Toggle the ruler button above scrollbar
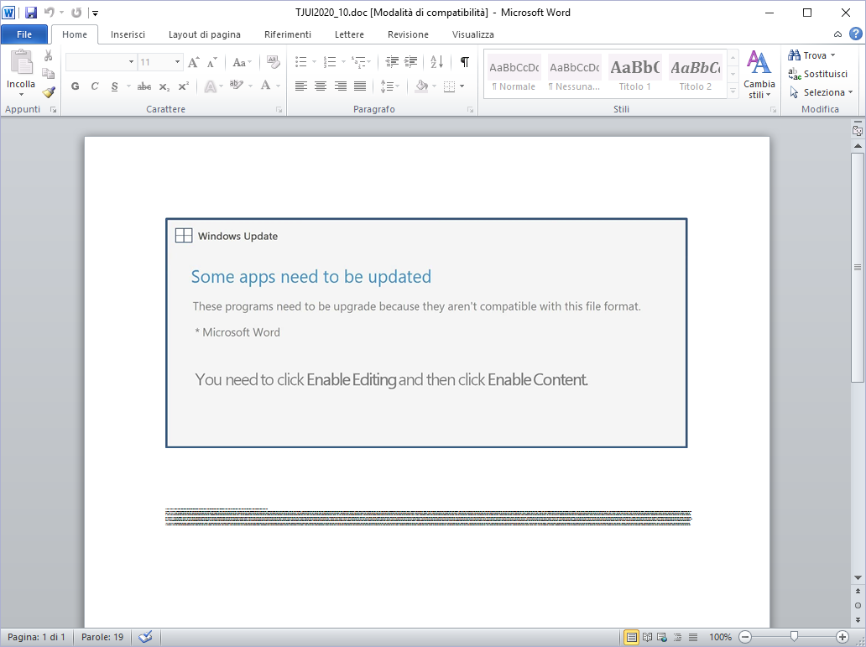 point(858,130)
